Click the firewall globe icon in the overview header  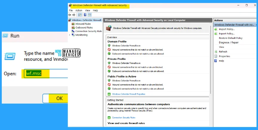point(109,28)
